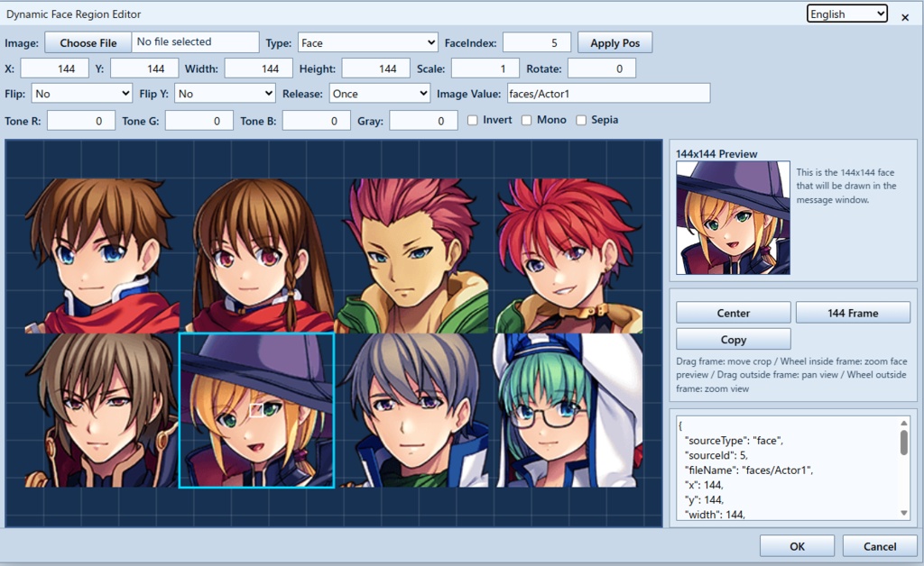Screen dimensions: 924x566
Task: Click the FaceIndex input field
Action: pyautogui.click(x=537, y=43)
